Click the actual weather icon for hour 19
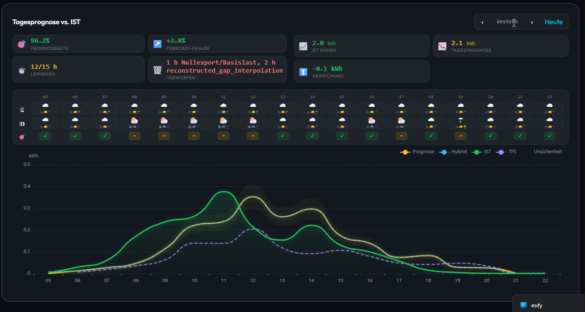Screen dimensions: 585x312 460,123
